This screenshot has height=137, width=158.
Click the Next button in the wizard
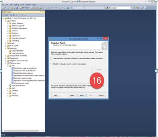pyautogui.click(x=82, y=96)
